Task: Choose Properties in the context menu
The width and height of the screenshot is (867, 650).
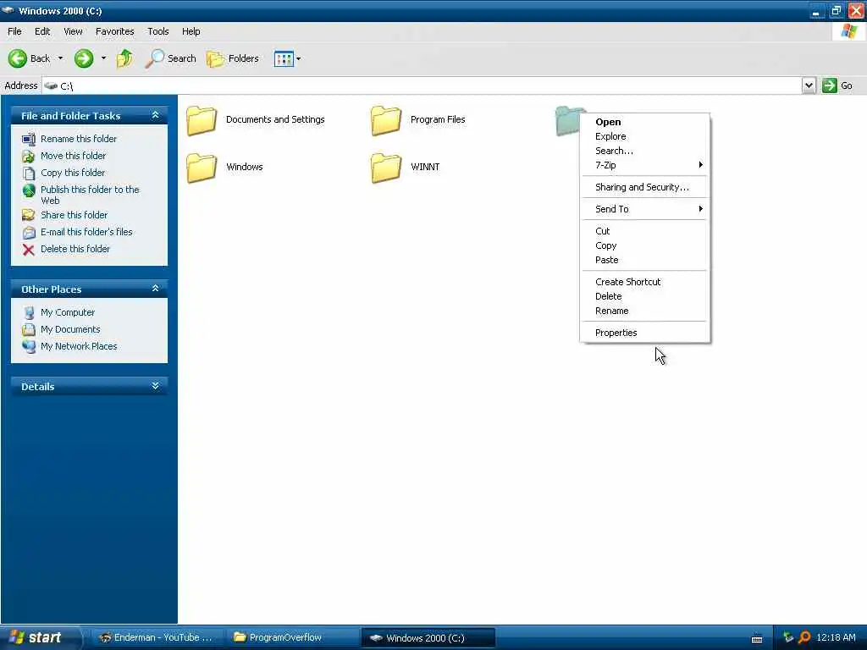Action: point(644,333)
